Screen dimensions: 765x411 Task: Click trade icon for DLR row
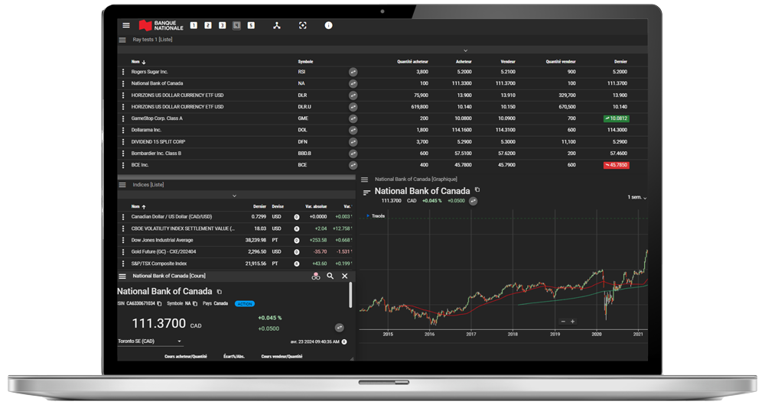click(x=353, y=95)
